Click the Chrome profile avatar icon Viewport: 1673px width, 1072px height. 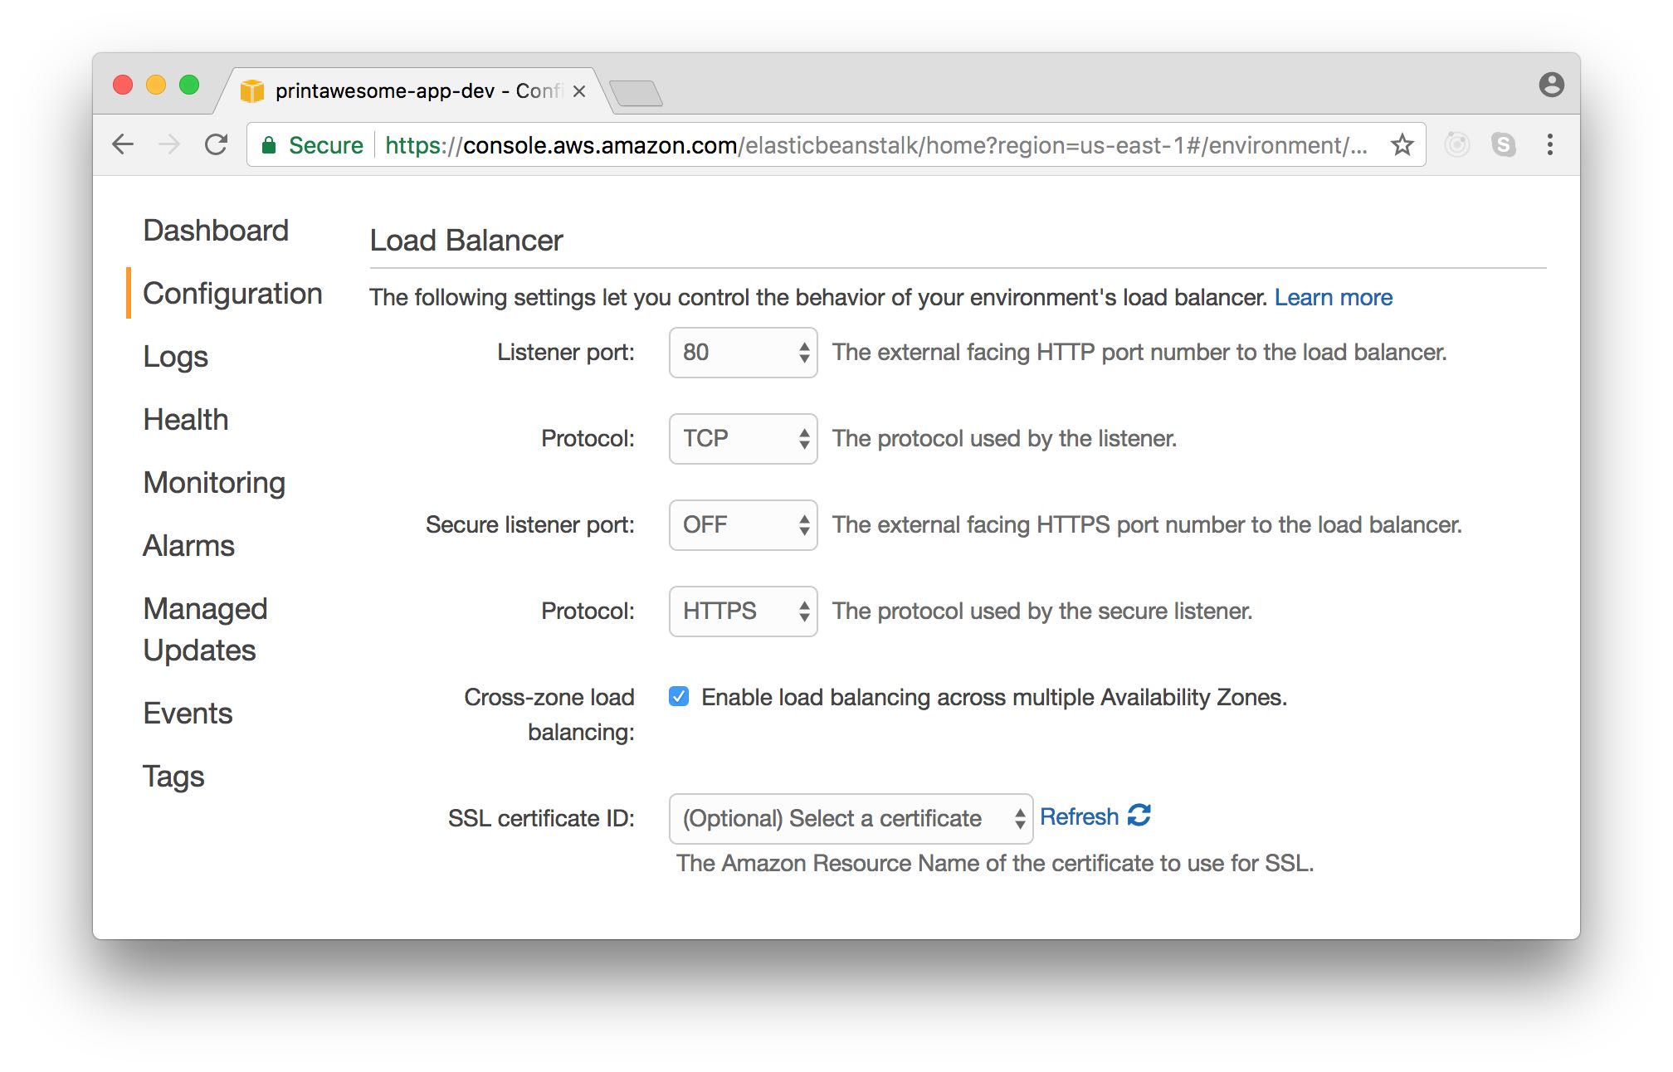coord(1551,85)
